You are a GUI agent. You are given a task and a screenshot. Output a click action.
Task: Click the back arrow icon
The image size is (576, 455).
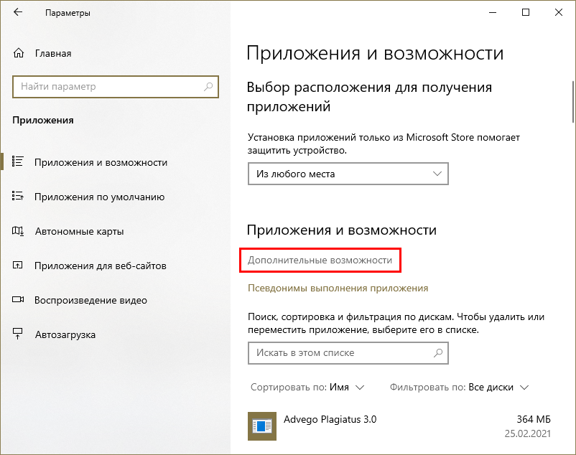click(18, 13)
